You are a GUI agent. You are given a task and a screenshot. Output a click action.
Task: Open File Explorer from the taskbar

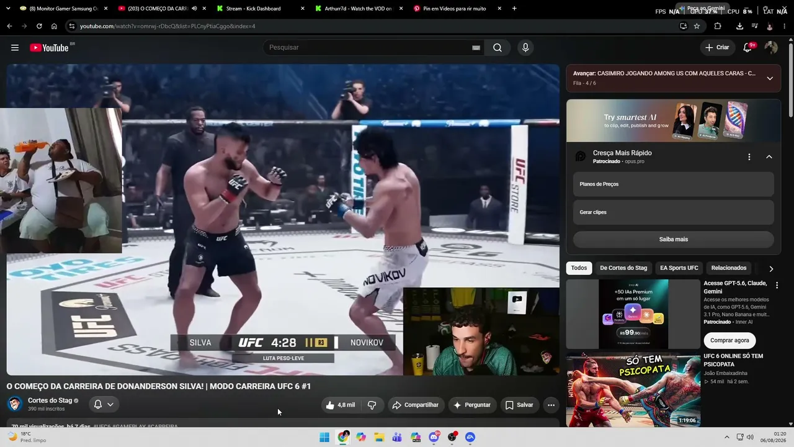click(379, 437)
